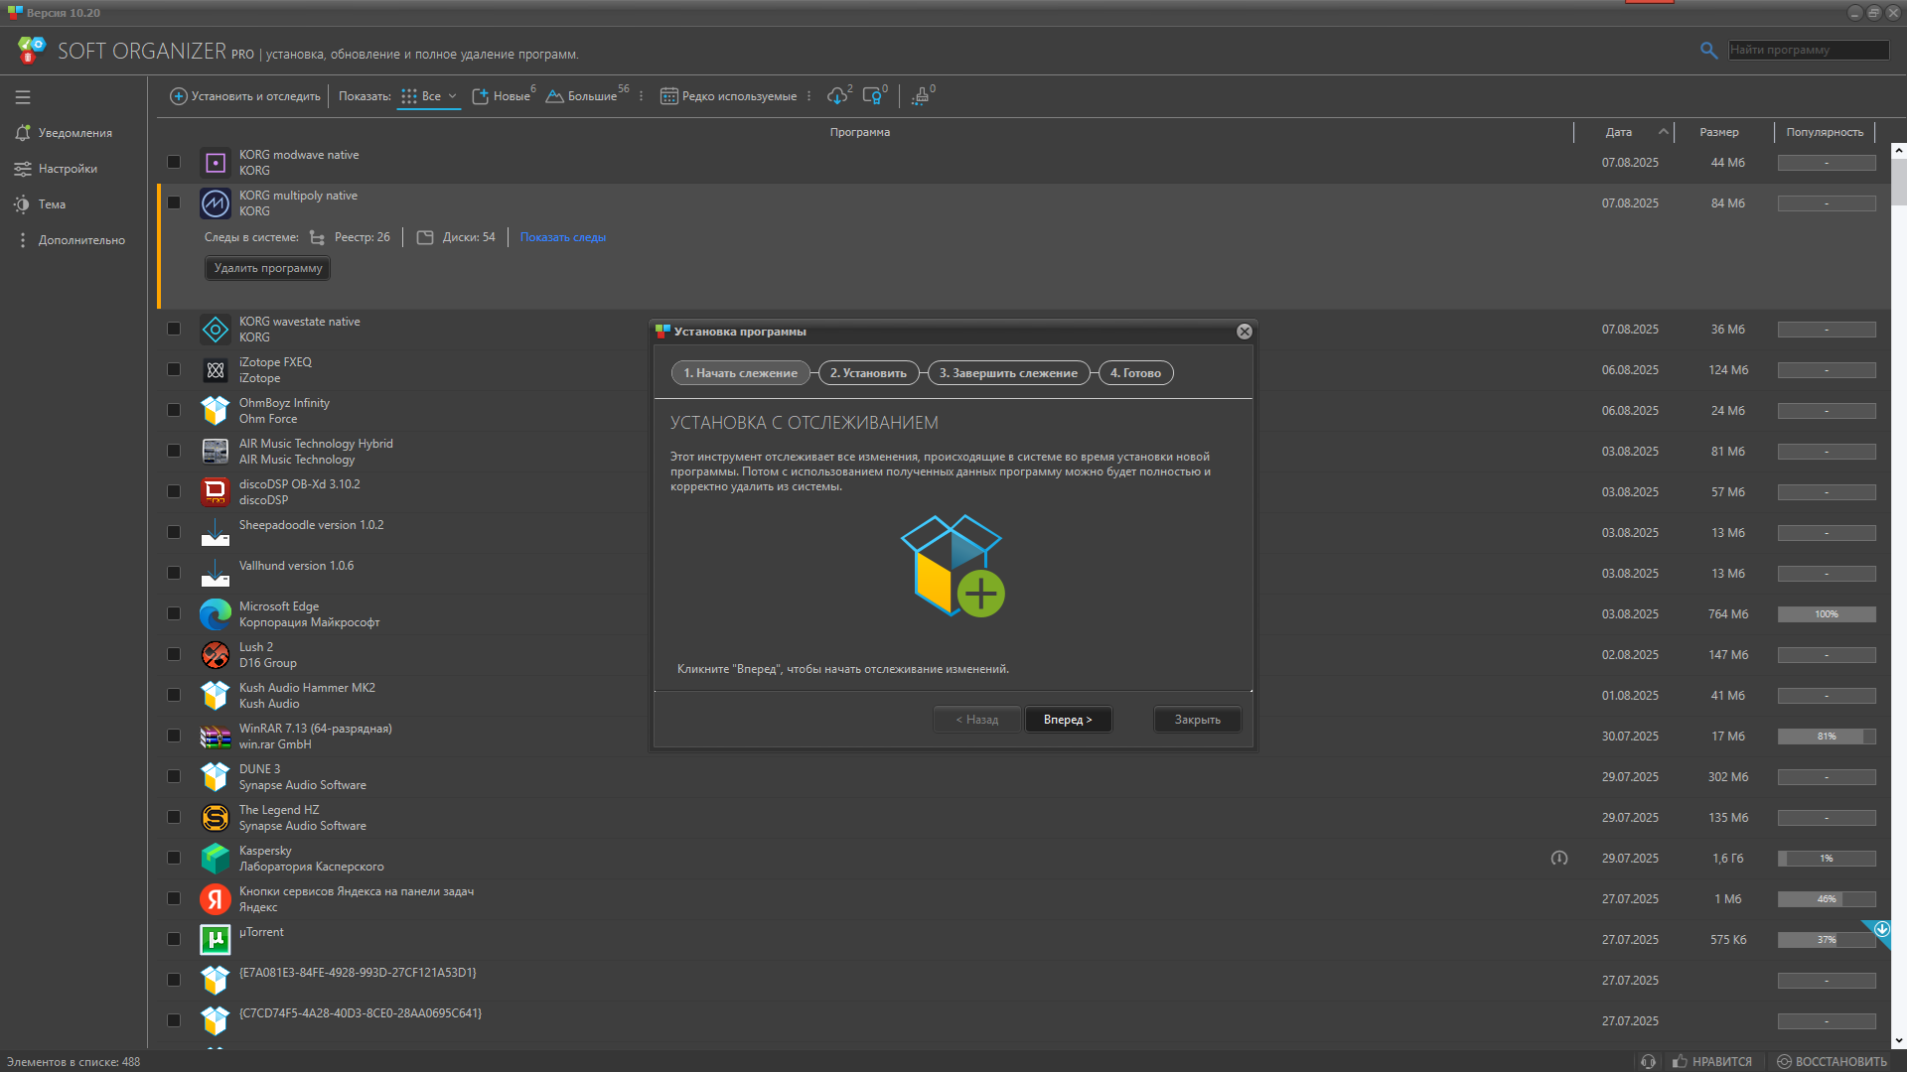Click Вперед > in the install dialog

(1068, 720)
